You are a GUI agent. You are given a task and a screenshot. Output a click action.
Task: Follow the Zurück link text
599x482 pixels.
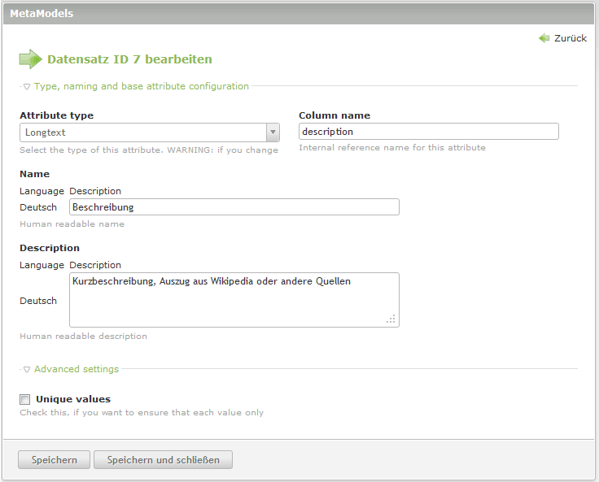coord(570,38)
